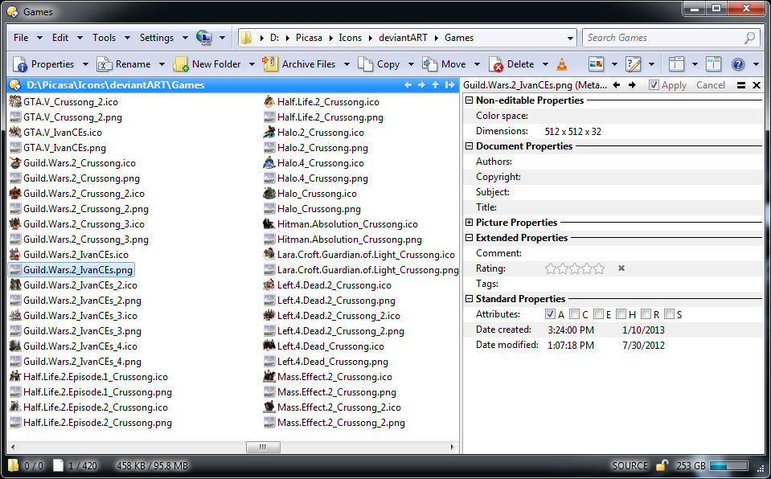This screenshot has height=479, width=771.
Task: Open the Properties button dropdown arrow
Action: click(x=85, y=64)
